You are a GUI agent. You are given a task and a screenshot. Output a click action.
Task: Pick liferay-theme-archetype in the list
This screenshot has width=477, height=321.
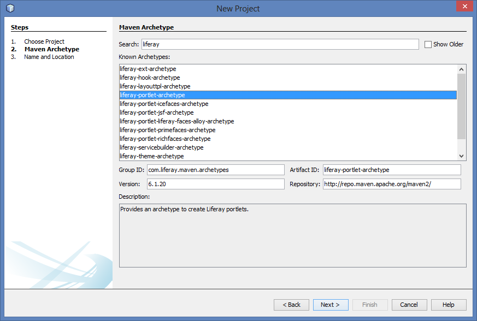point(151,156)
